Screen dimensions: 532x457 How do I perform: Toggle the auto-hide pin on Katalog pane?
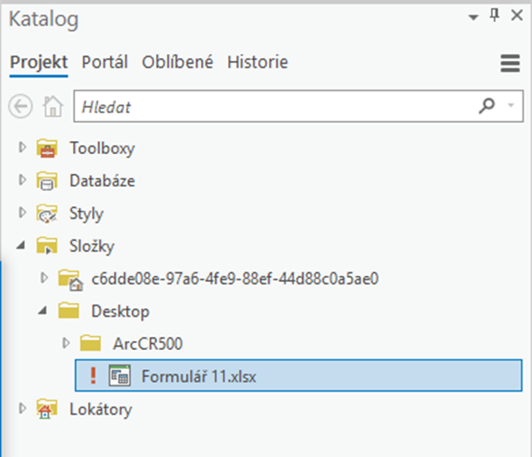(495, 16)
